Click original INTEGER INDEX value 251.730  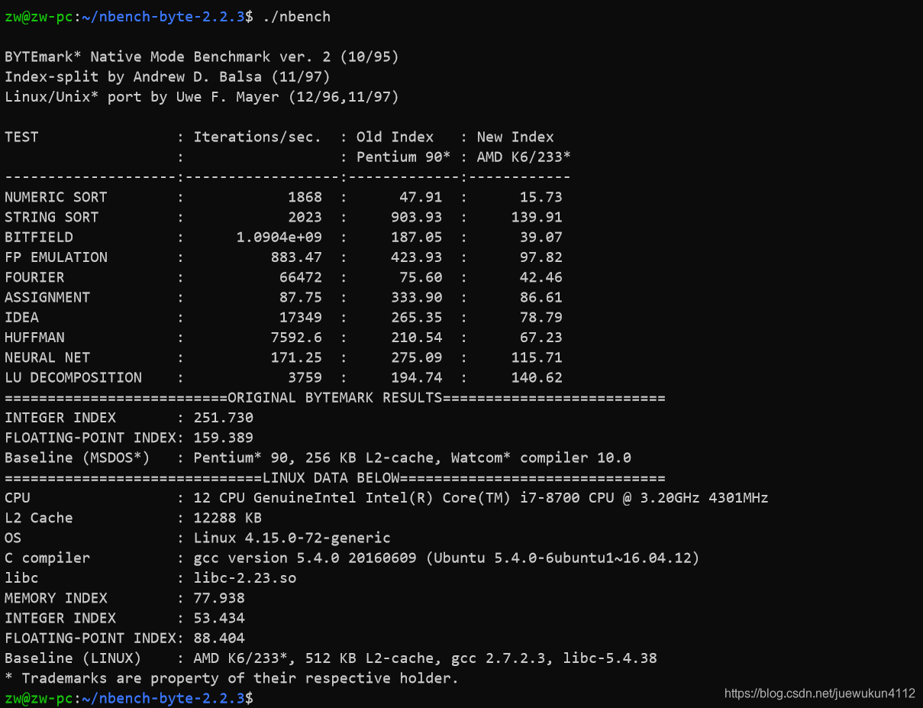(x=223, y=418)
